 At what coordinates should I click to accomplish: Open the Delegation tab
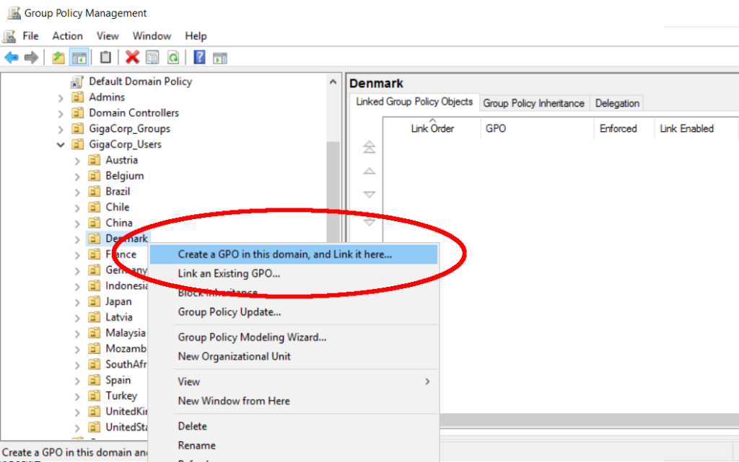click(617, 103)
